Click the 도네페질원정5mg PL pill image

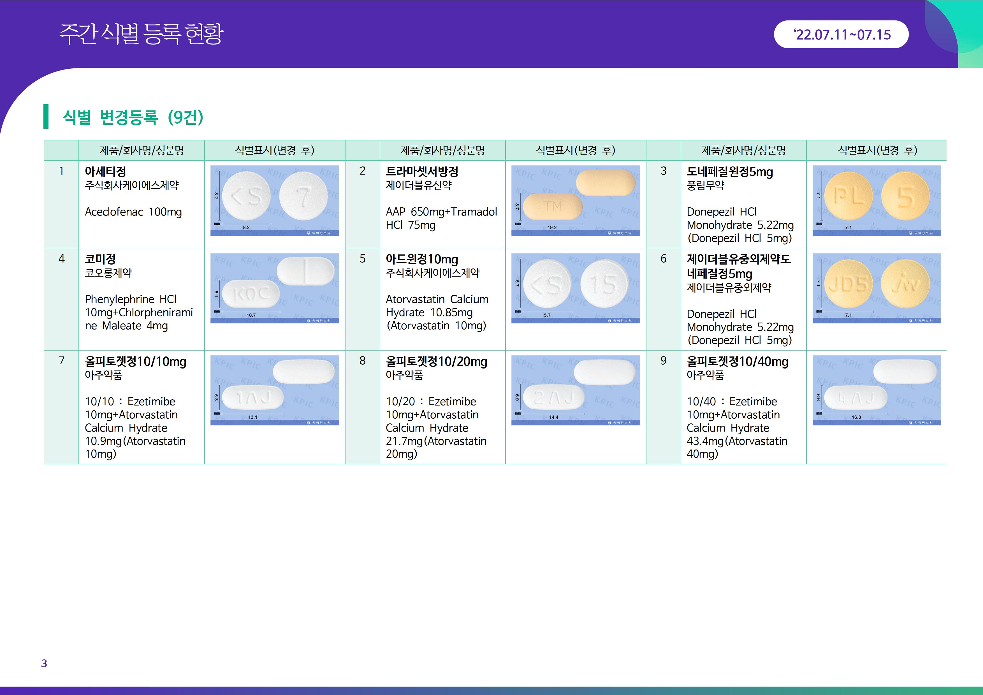[877, 200]
